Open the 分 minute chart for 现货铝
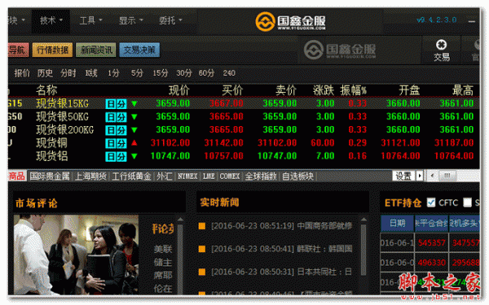The height and width of the screenshot is (305, 489). [121, 156]
